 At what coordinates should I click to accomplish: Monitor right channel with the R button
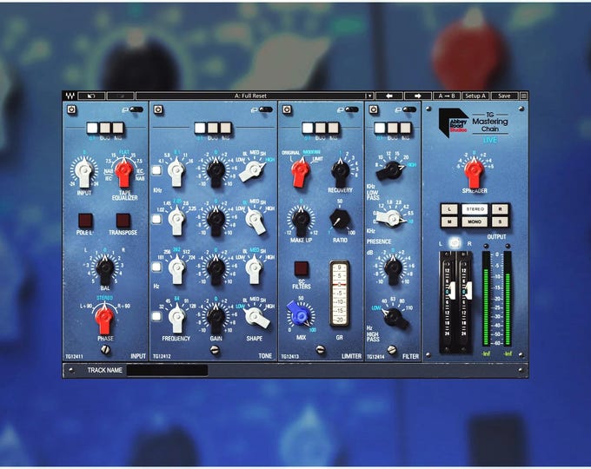coord(500,208)
